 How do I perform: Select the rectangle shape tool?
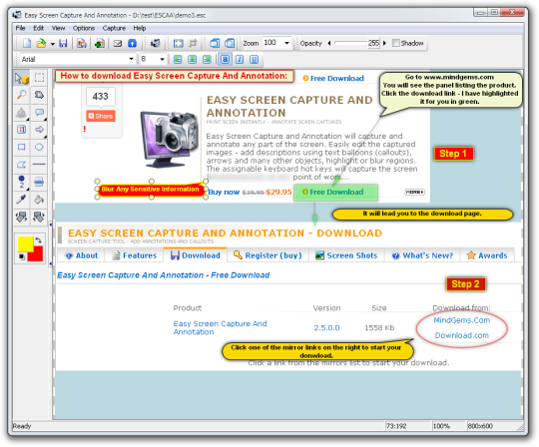pos(21,147)
